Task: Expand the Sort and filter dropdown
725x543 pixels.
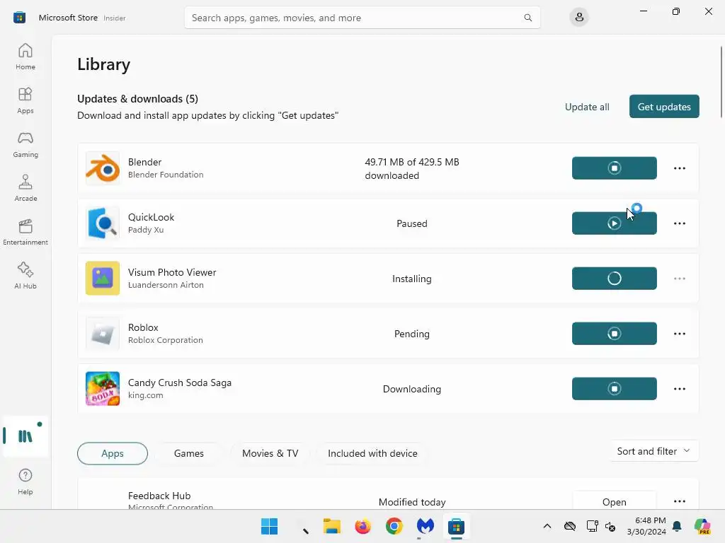Action: 653,451
